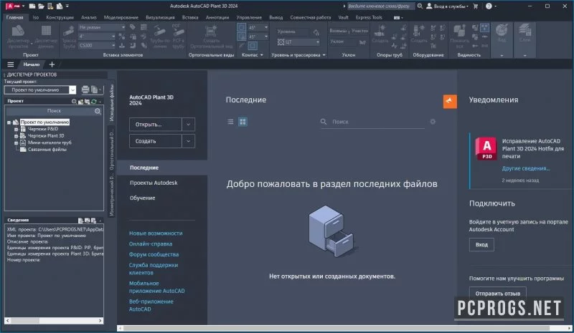Click the Отправить отзыв button

click(x=497, y=293)
